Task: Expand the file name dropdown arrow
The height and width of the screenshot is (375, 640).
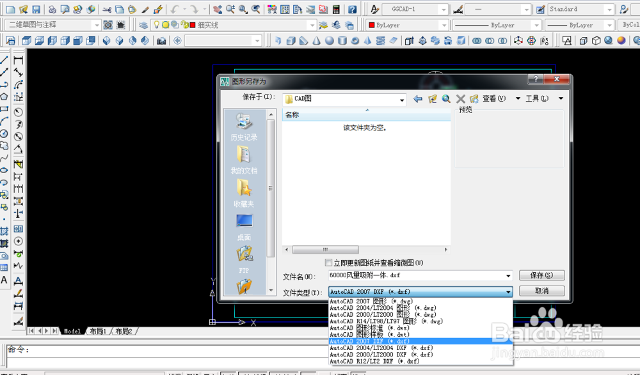Action: 508,276
